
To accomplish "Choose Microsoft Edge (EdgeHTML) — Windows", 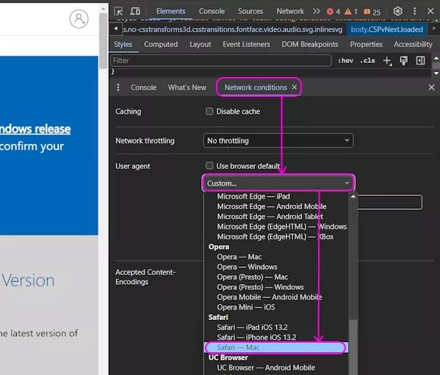I will (282, 227).
